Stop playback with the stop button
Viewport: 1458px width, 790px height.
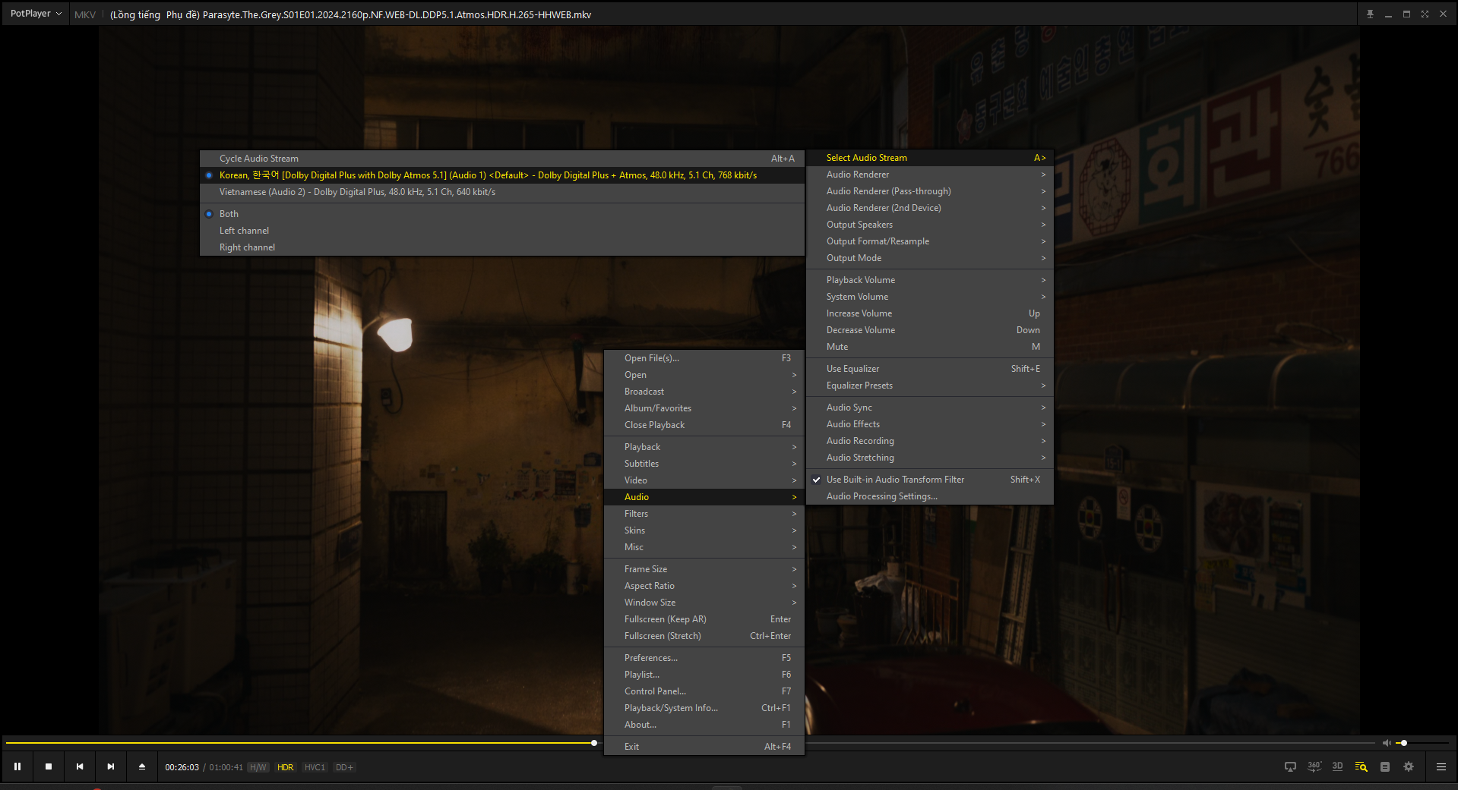[49, 766]
